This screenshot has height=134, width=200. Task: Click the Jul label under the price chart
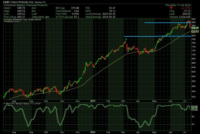(185, 101)
